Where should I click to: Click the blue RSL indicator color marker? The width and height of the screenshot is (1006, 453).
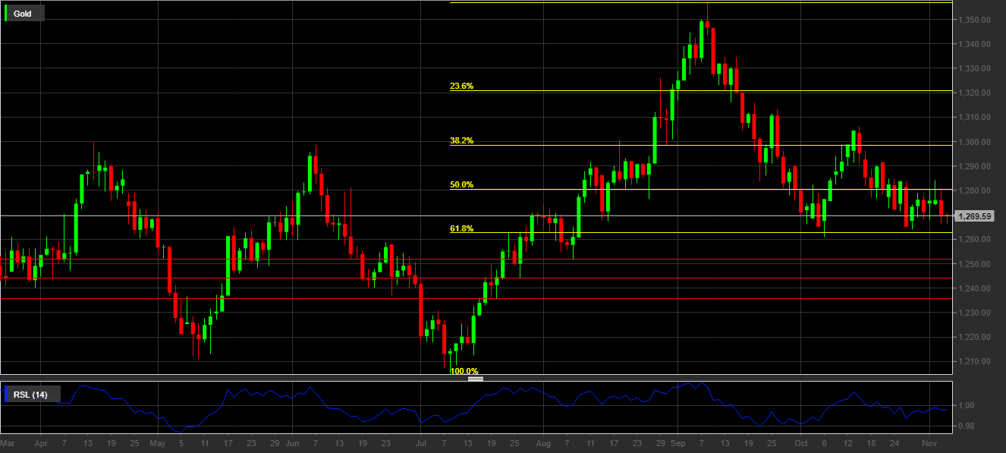[7, 394]
